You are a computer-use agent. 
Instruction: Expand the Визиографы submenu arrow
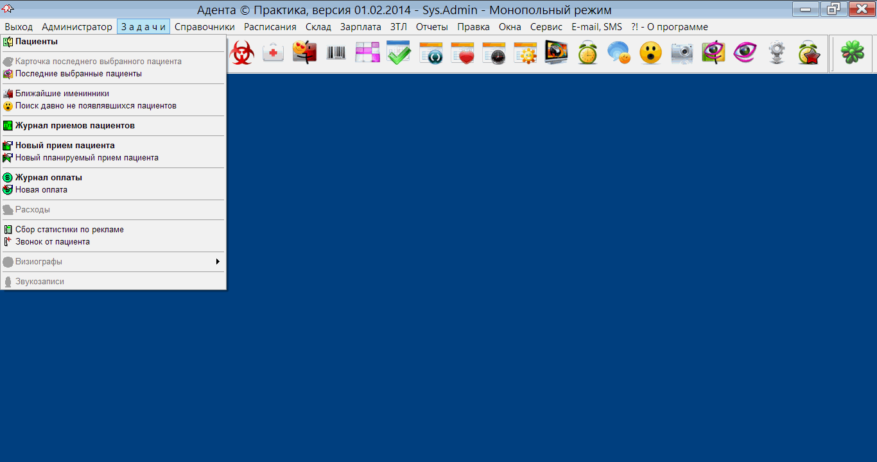(218, 262)
